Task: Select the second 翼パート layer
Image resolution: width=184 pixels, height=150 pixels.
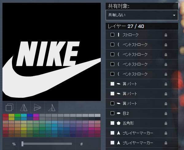Action: pyautogui.click(x=142, y=94)
